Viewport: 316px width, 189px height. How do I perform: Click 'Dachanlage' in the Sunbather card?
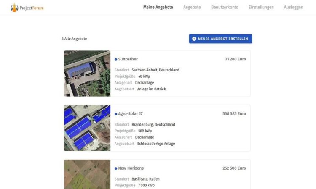(145, 83)
